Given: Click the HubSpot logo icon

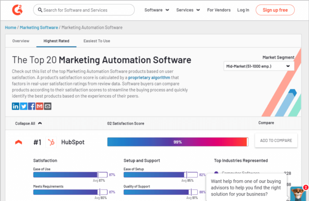Looking at the screenshot, I should click(x=53, y=142).
